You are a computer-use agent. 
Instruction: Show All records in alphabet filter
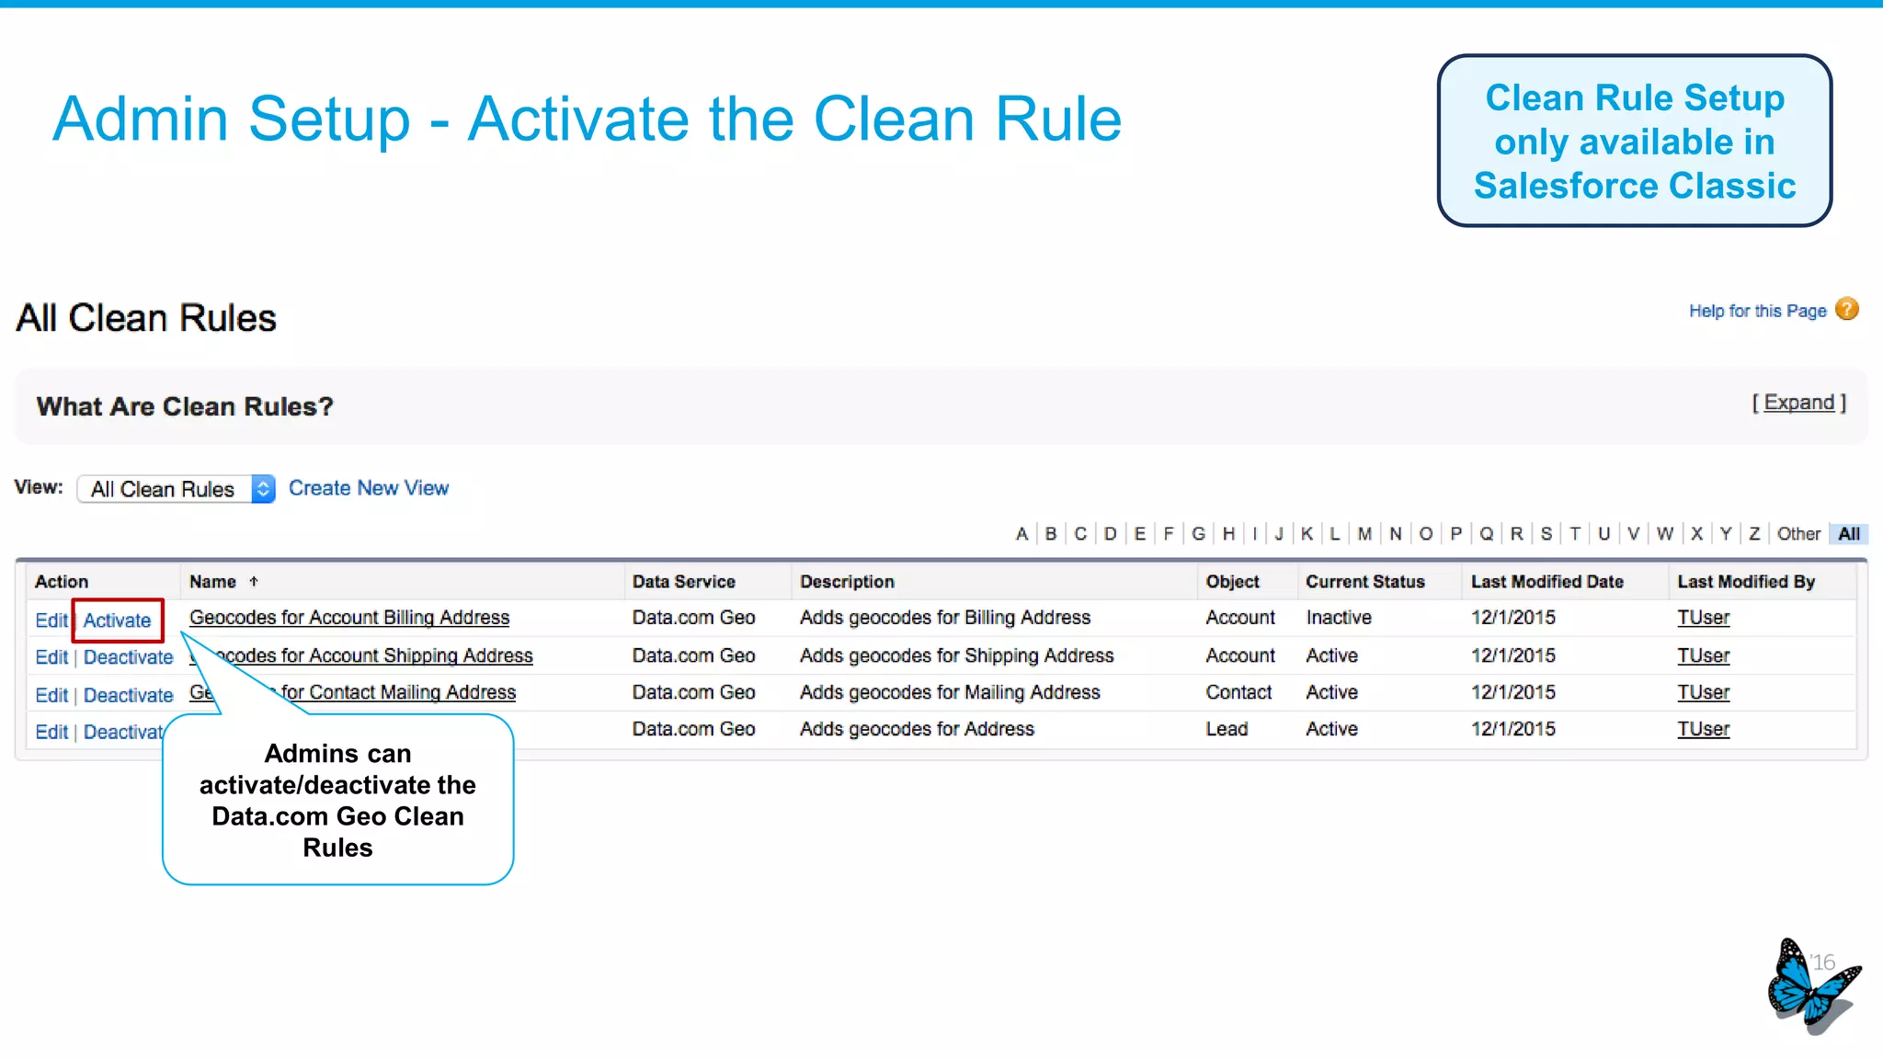pos(1849,534)
